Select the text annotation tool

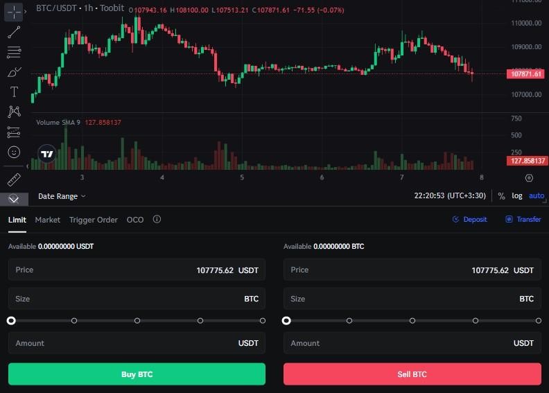[x=14, y=92]
